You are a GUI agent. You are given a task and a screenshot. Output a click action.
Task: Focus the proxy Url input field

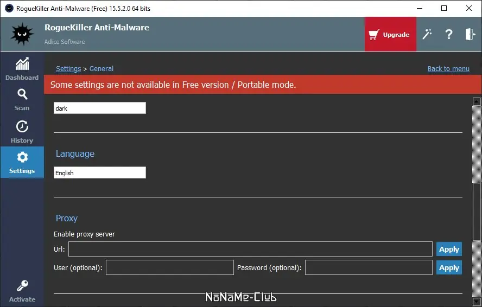click(x=250, y=249)
